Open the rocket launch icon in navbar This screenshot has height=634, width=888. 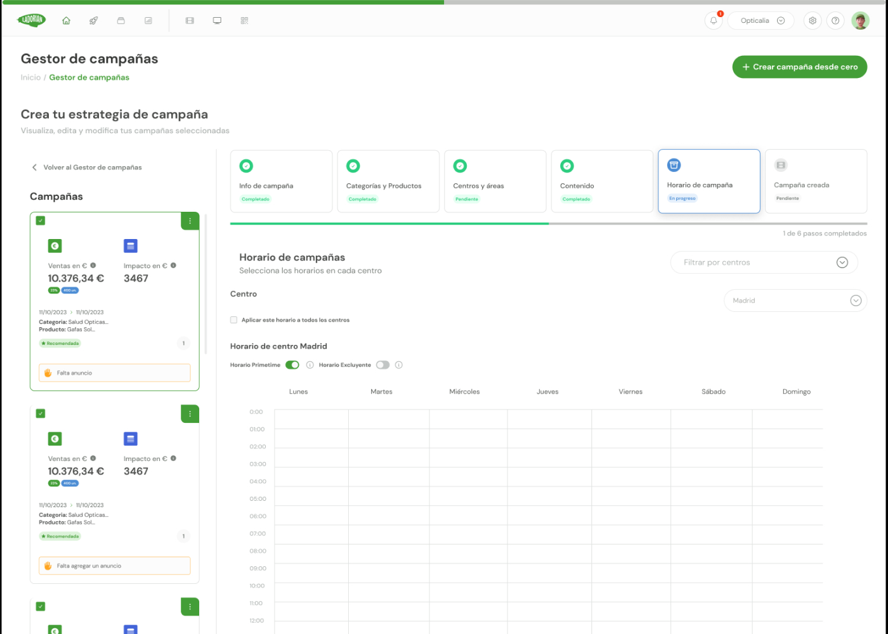coord(93,21)
